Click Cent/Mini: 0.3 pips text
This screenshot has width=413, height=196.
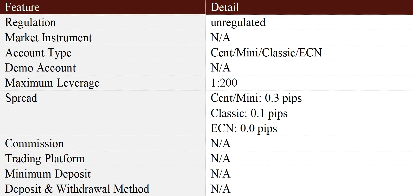[256, 98]
